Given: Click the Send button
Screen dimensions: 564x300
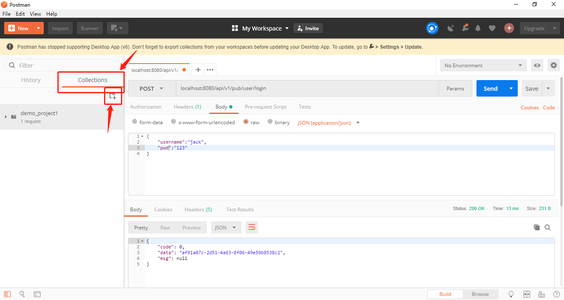Looking at the screenshot, I should pos(490,88).
